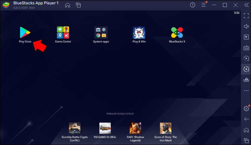Toggle the cursor lock icon in sidebar
Image resolution: width=251 pixels, height=145 pixels.
coord(246,37)
